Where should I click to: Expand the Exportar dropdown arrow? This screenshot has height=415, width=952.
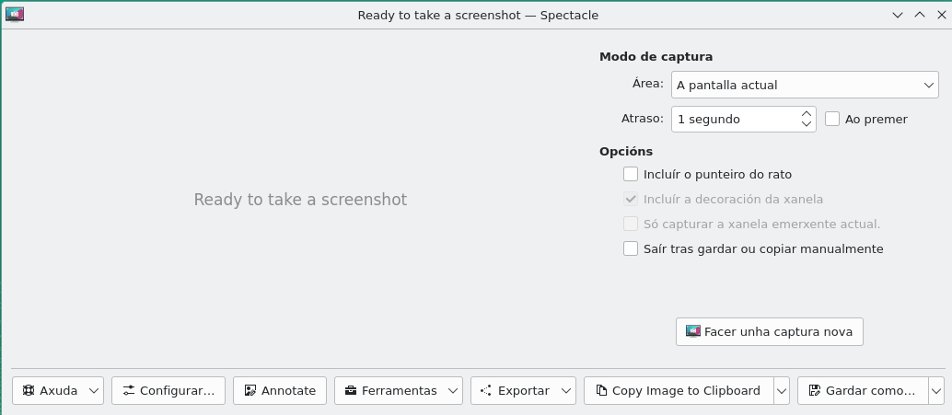pyautogui.click(x=566, y=391)
